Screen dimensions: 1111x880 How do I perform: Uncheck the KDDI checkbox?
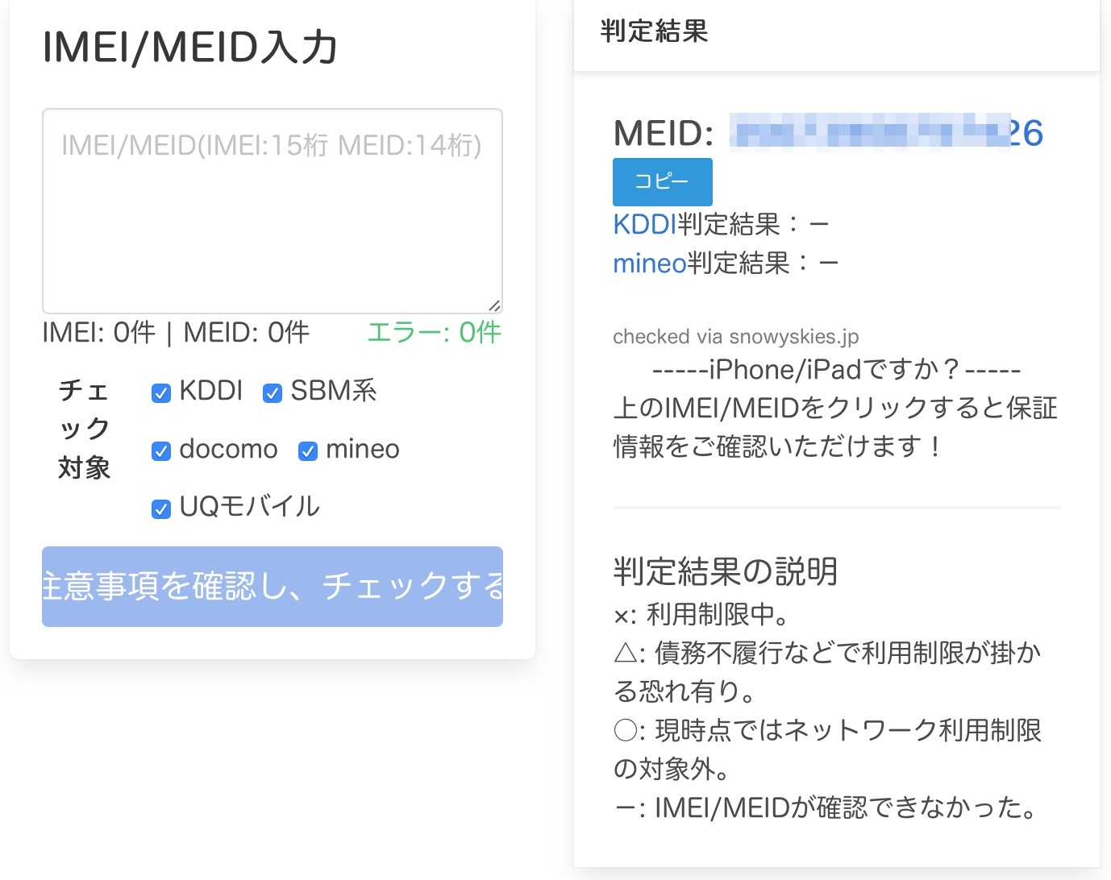click(x=161, y=392)
